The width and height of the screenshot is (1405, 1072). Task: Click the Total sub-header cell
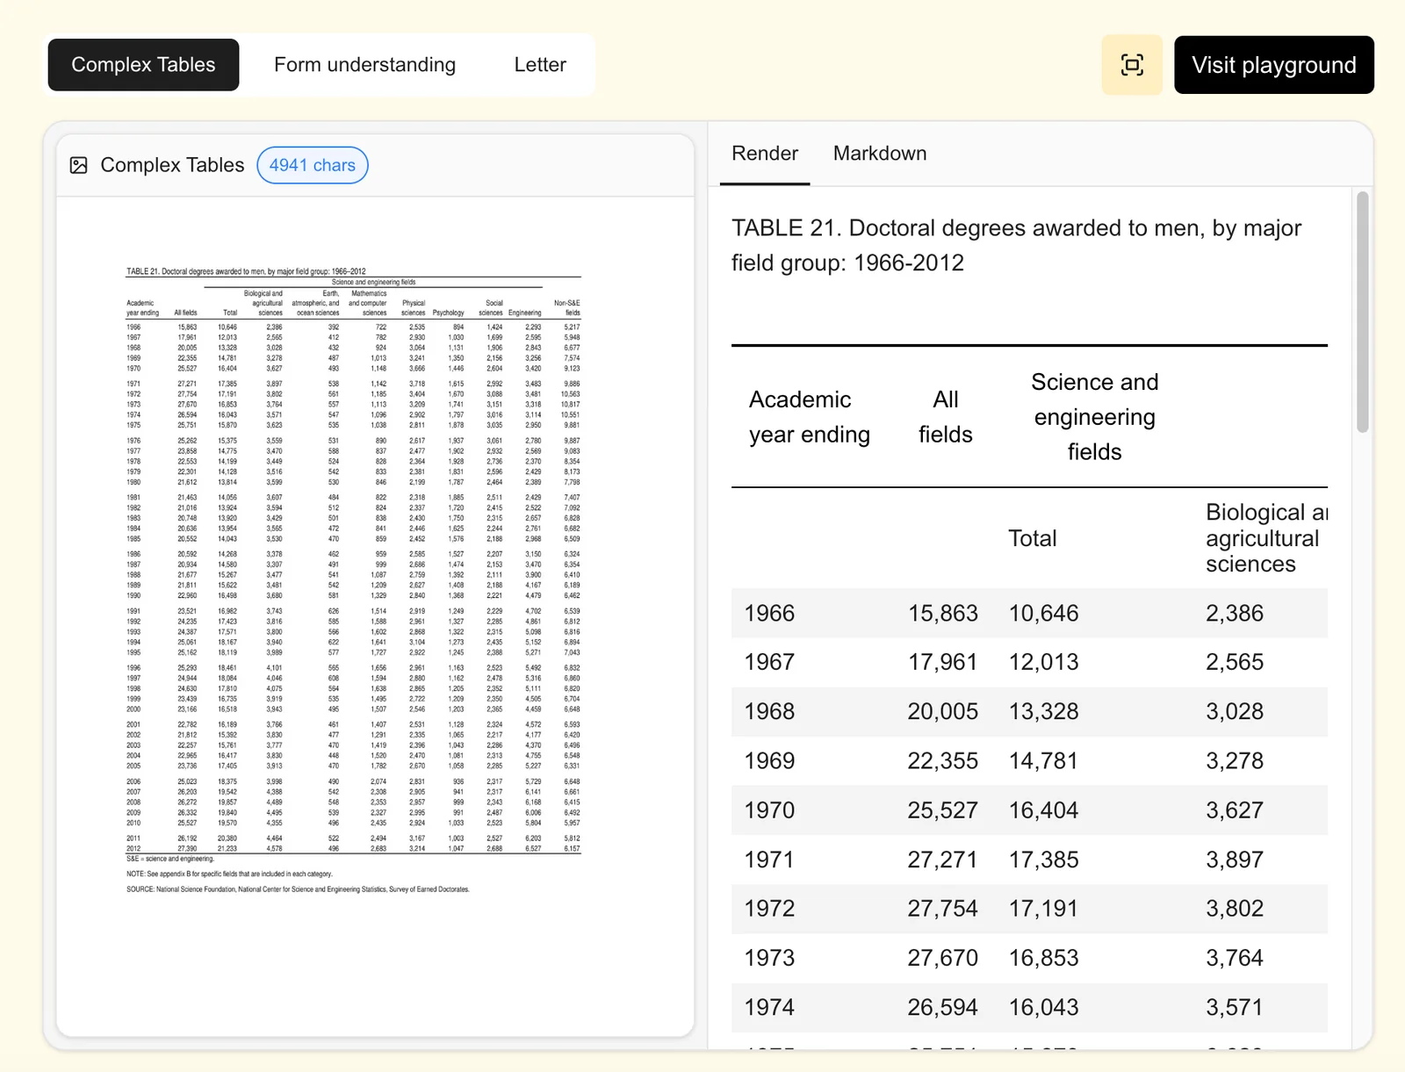pos(1032,538)
